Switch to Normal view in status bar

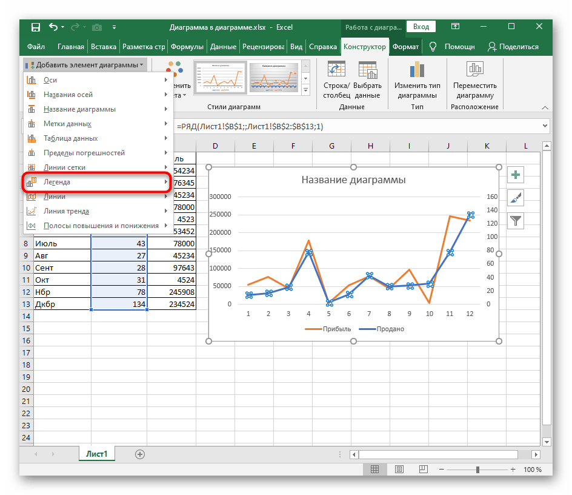tap(375, 470)
